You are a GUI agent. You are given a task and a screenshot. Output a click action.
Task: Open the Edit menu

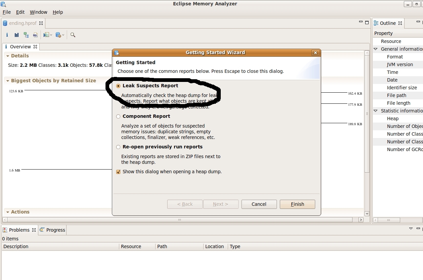[20, 12]
